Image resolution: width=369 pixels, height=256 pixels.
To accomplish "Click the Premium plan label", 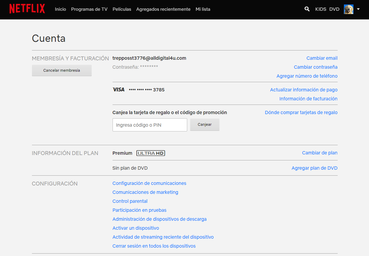I will [x=122, y=153].
